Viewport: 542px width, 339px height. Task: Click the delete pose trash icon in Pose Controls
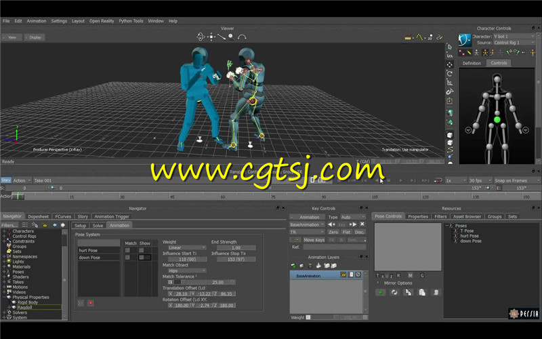tap(436, 293)
